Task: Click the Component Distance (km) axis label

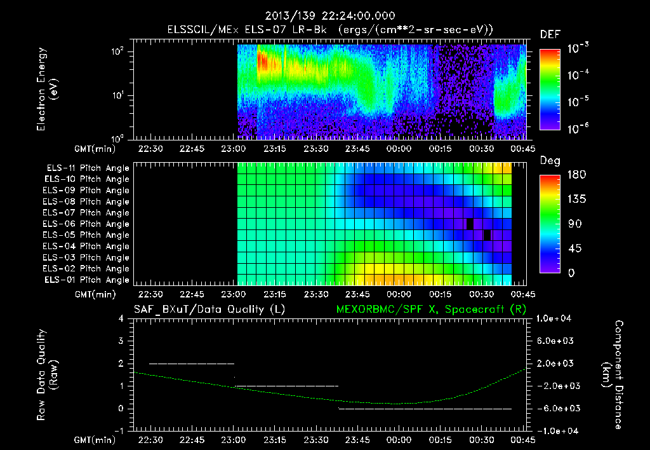Action: click(613, 375)
